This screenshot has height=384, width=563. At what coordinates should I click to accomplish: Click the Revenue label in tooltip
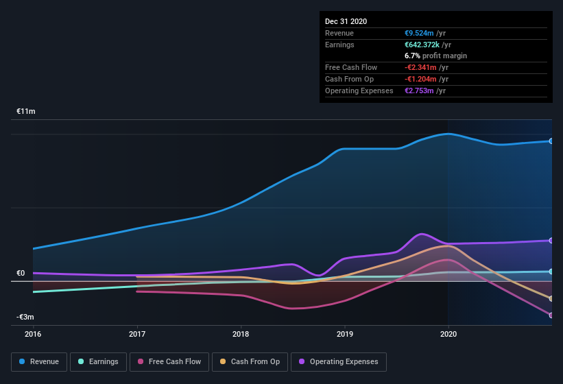pyautogui.click(x=339, y=33)
